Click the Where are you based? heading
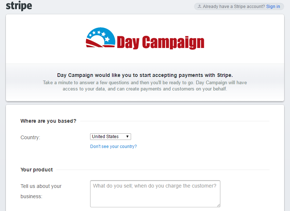 click(x=48, y=121)
